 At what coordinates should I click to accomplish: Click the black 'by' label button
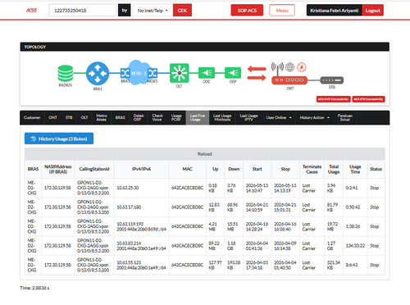125,11
